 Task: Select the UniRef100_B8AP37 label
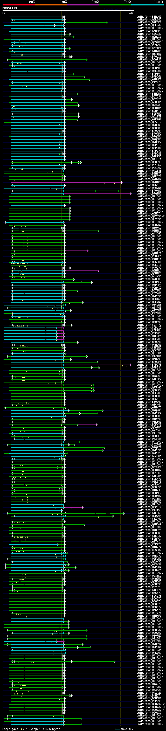click(x=149, y=59)
